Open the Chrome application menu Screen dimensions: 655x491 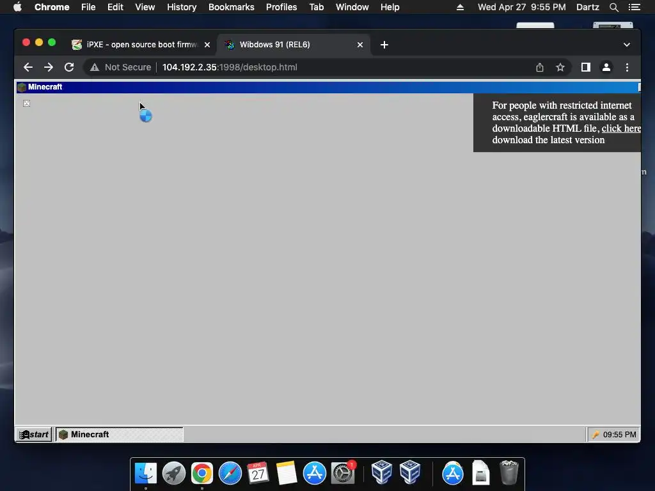tap(52, 7)
